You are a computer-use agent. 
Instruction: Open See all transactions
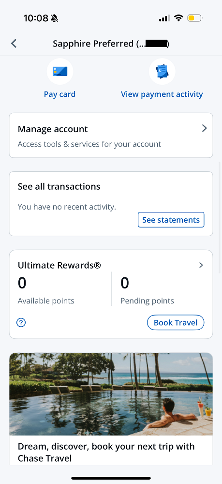point(59,186)
